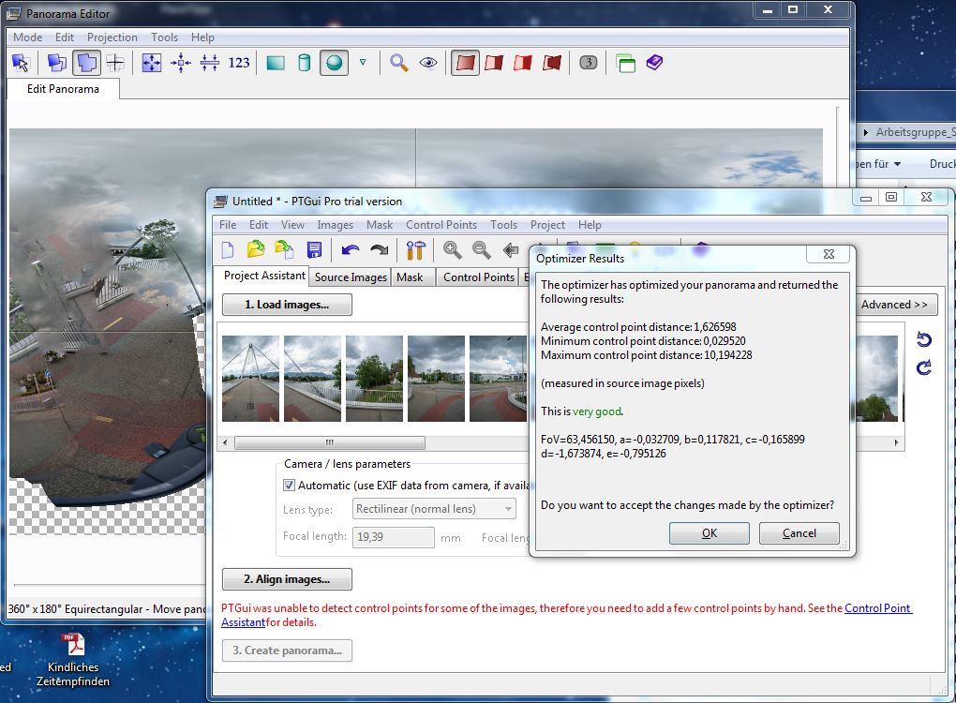Open the Control Points menu
This screenshot has height=703, width=956.
pos(441,225)
